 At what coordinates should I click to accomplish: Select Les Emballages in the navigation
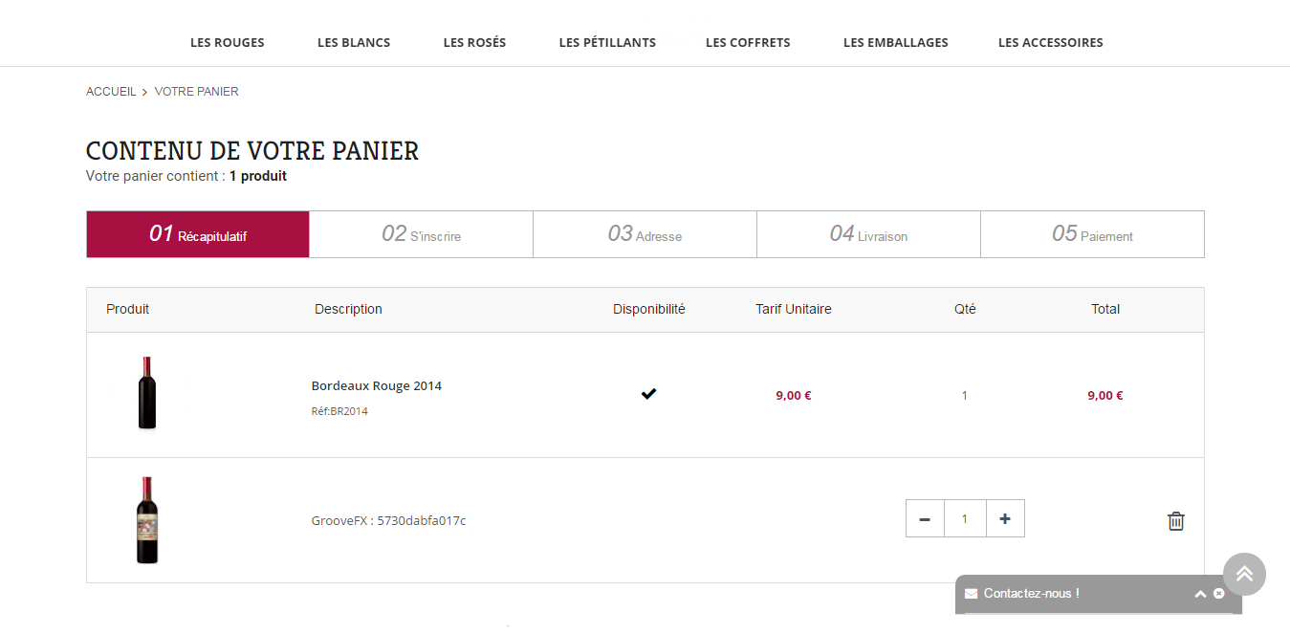(x=896, y=42)
